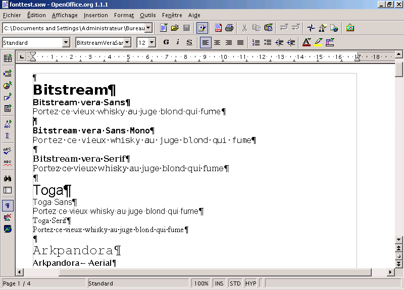Decrease indent with the toolbar icon
The image size is (404, 290).
[279, 42]
